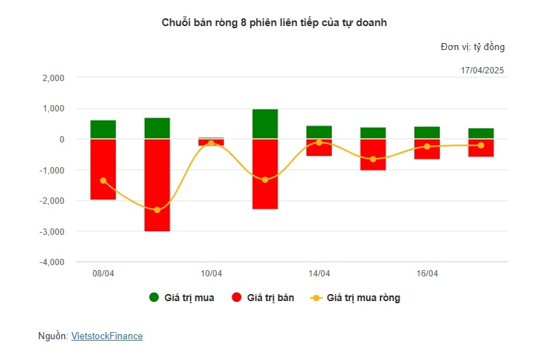
Task: Click the Giá trị mua ròng legend label
Action: tap(364, 298)
